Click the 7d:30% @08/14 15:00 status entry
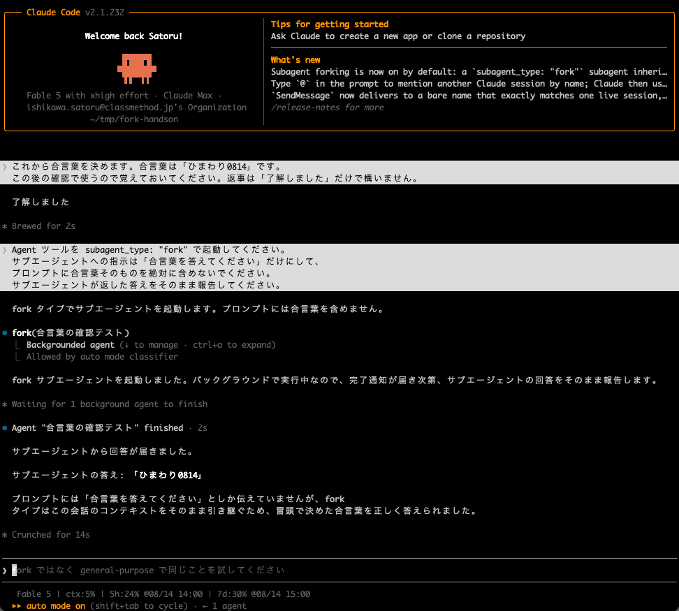This screenshot has width=679, height=611. [x=264, y=594]
